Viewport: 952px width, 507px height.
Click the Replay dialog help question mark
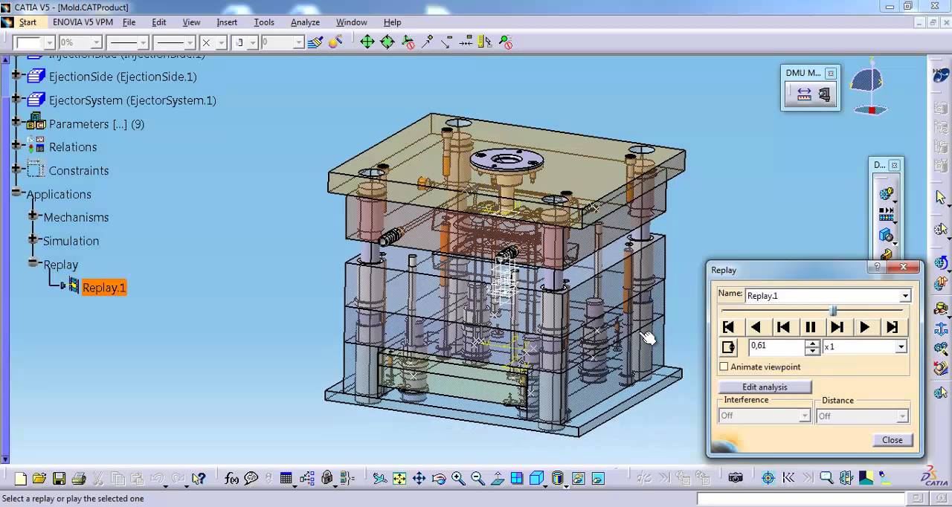click(x=878, y=267)
